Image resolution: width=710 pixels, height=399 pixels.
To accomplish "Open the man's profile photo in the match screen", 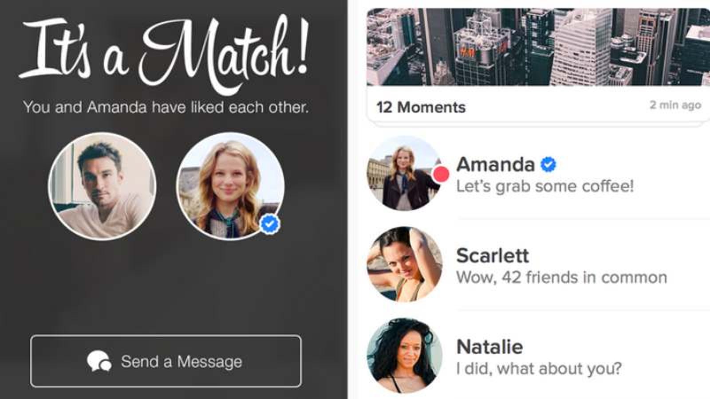I will pos(102,186).
